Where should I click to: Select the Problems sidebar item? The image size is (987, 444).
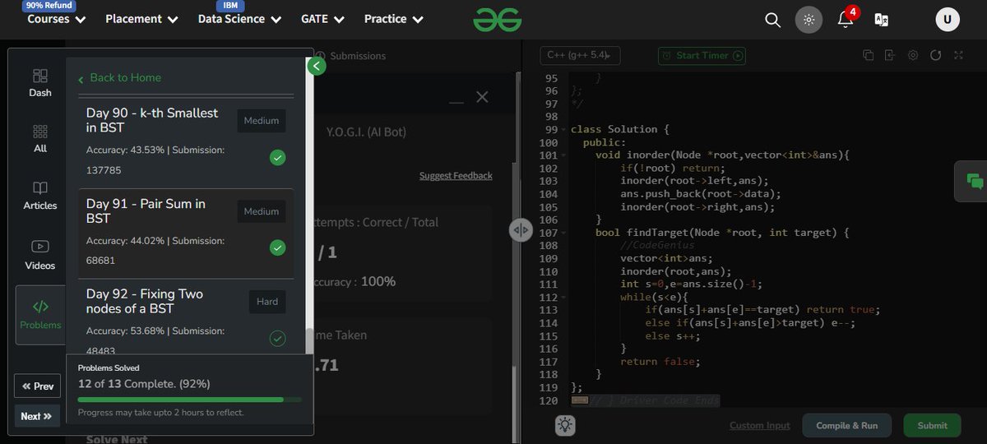40,315
